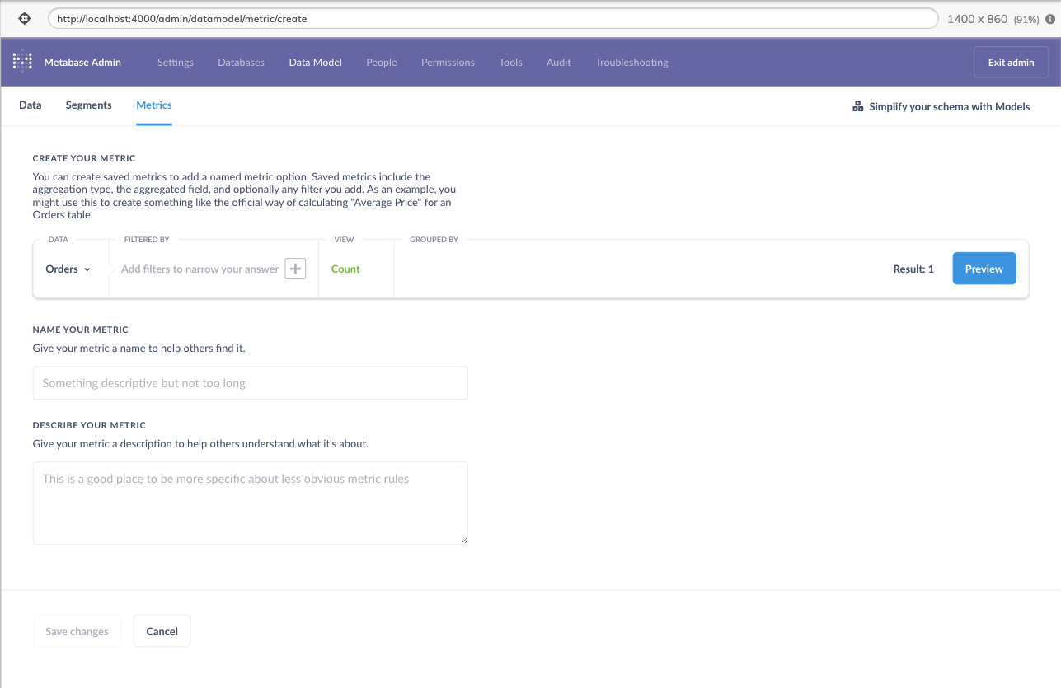Open the Permissions section
Viewport: 1061px width, 688px height.
click(x=448, y=62)
